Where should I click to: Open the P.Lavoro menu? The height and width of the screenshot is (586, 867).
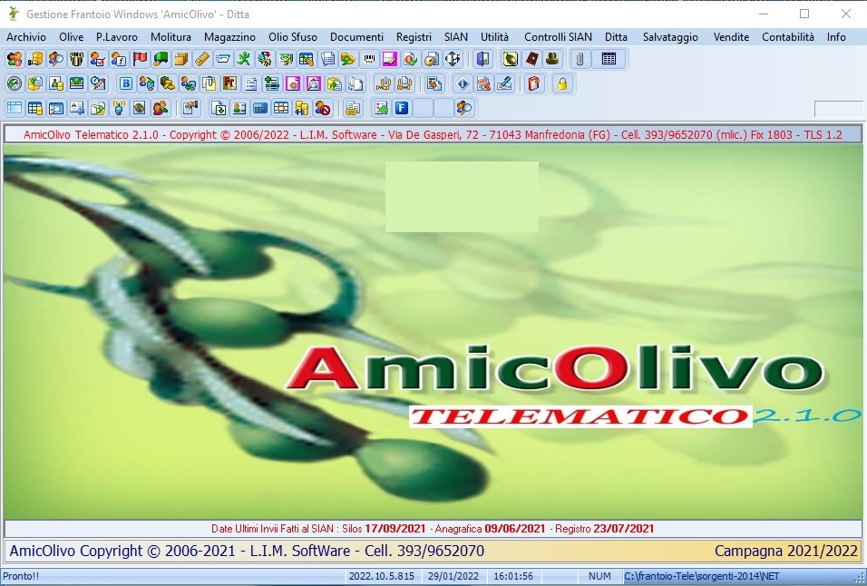(117, 37)
